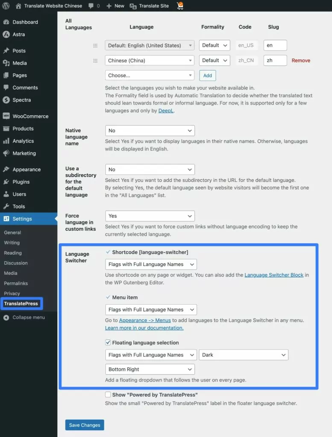This screenshot has height=437, width=332.
Task: Open Media settings submenu under Settings
Action: [x=11, y=273]
